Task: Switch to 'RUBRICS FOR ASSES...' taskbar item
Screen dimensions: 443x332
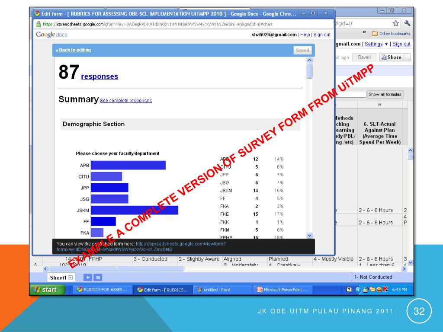Action: 102,290
